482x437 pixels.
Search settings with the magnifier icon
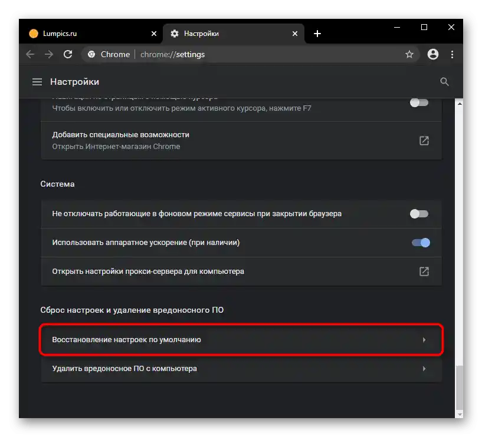pyautogui.click(x=444, y=82)
